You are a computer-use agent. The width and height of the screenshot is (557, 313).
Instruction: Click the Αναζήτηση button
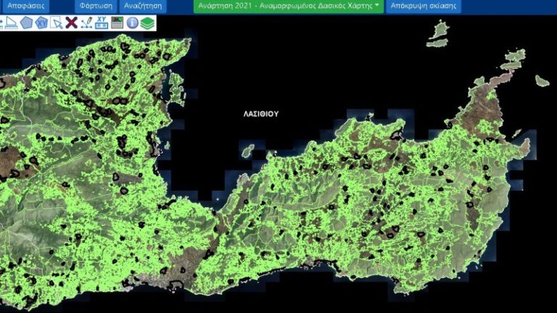(x=143, y=6)
